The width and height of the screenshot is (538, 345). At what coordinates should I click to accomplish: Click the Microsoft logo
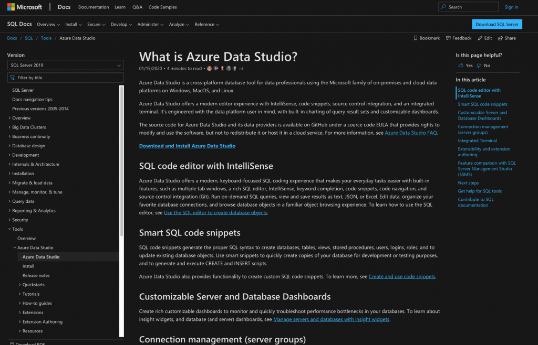[25, 7]
